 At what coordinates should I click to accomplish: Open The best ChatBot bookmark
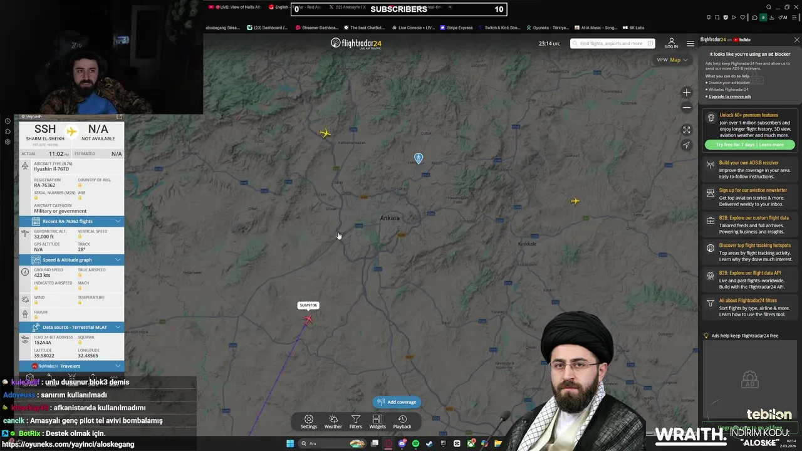(364, 28)
